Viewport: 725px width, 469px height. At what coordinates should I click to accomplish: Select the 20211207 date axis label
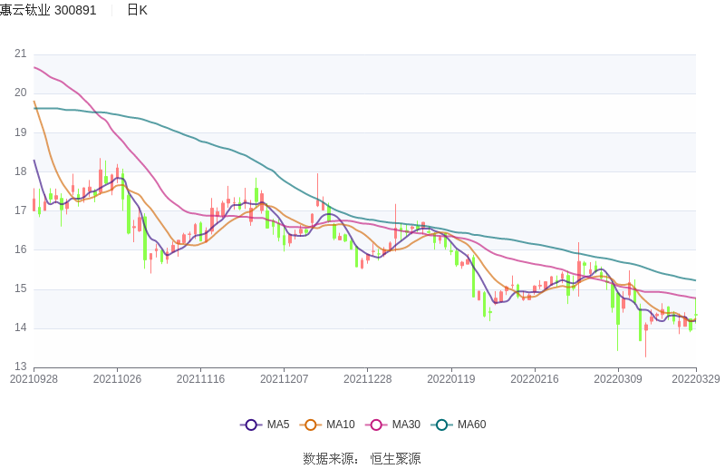tap(285, 379)
